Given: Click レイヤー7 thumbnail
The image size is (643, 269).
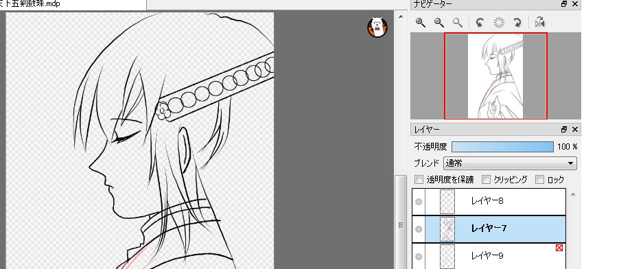Looking at the screenshot, I should (x=447, y=229).
